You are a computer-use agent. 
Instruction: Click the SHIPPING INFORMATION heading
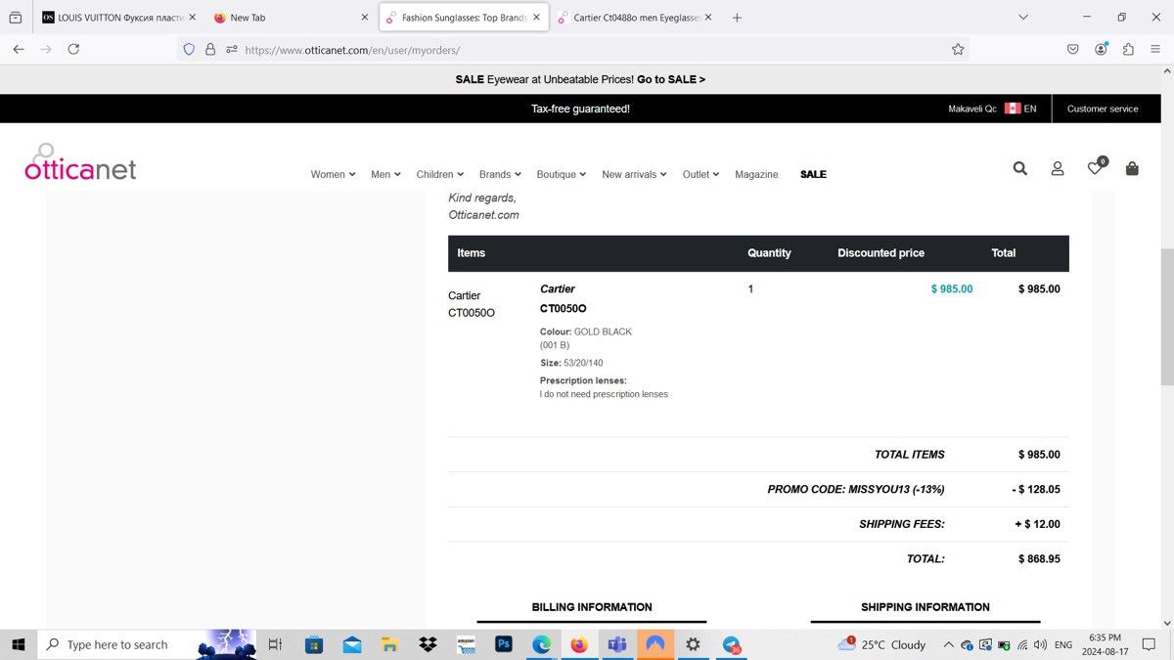tap(926, 607)
